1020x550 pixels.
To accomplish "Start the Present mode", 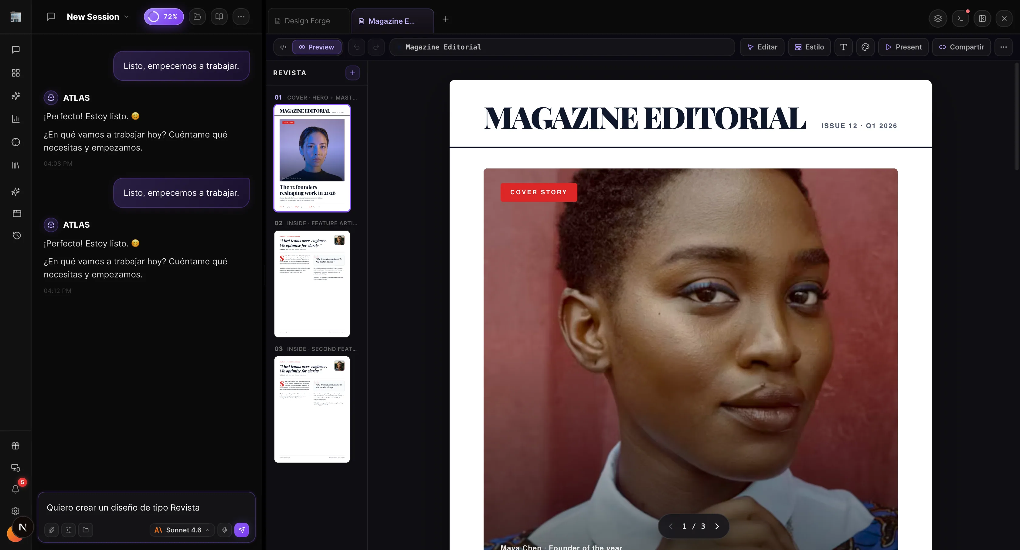I will pyautogui.click(x=903, y=47).
